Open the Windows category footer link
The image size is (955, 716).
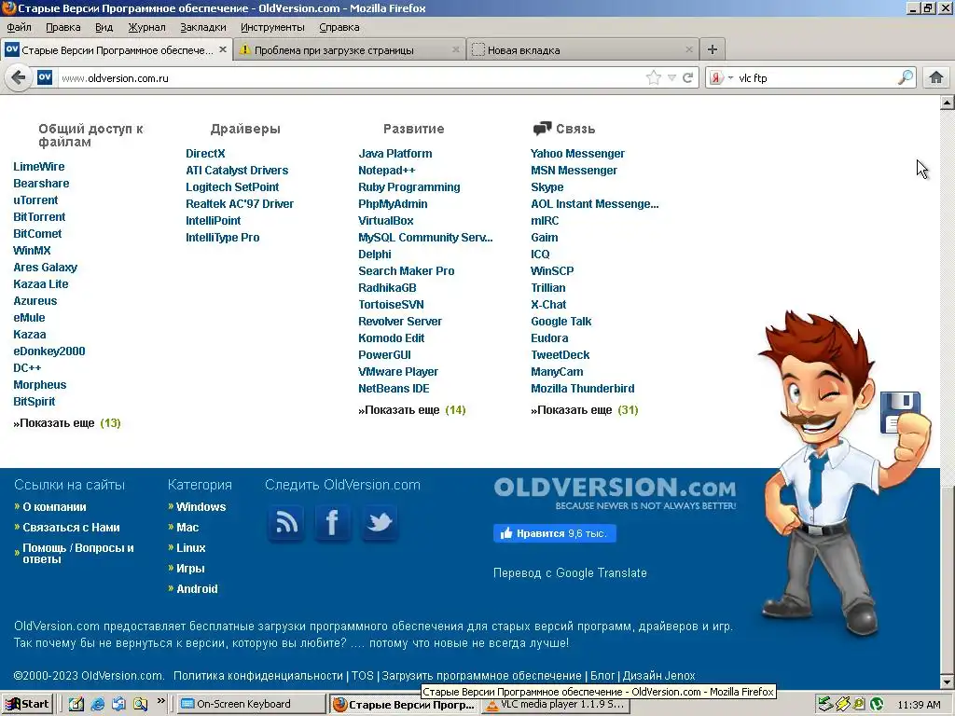point(201,506)
